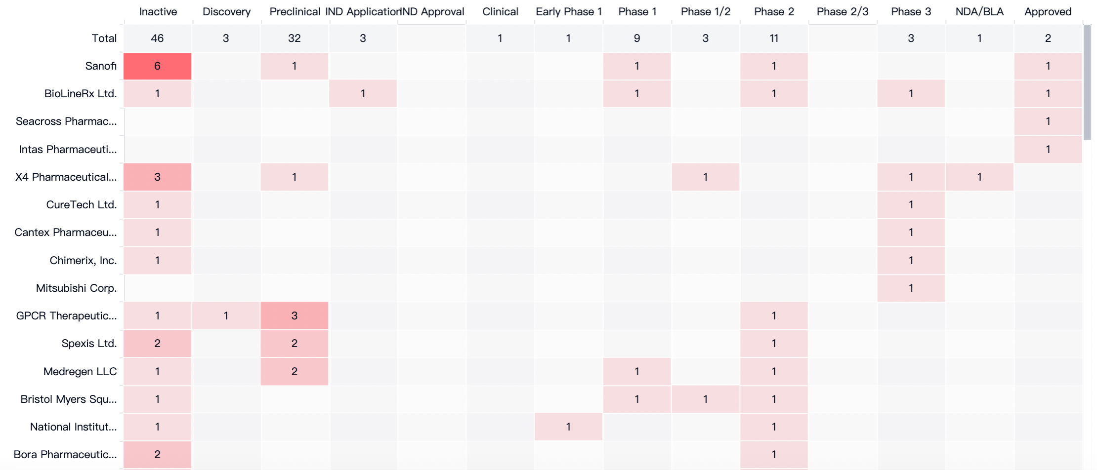The height and width of the screenshot is (470, 1097).
Task: Click Sanofi Inactive cell showing 6
Action: coord(157,66)
